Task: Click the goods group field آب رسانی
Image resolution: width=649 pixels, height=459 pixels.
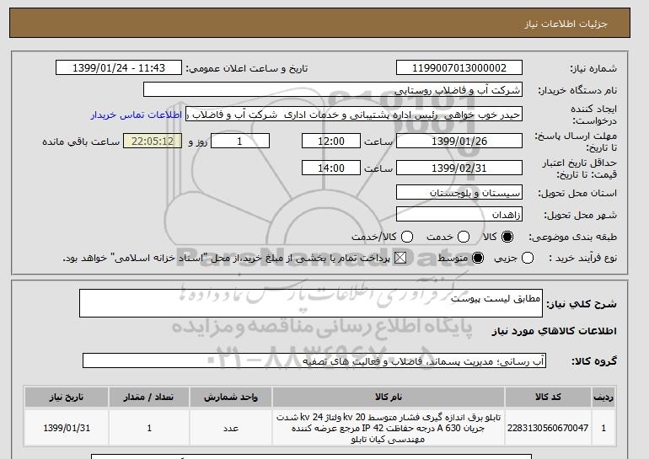Action: point(314,361)
